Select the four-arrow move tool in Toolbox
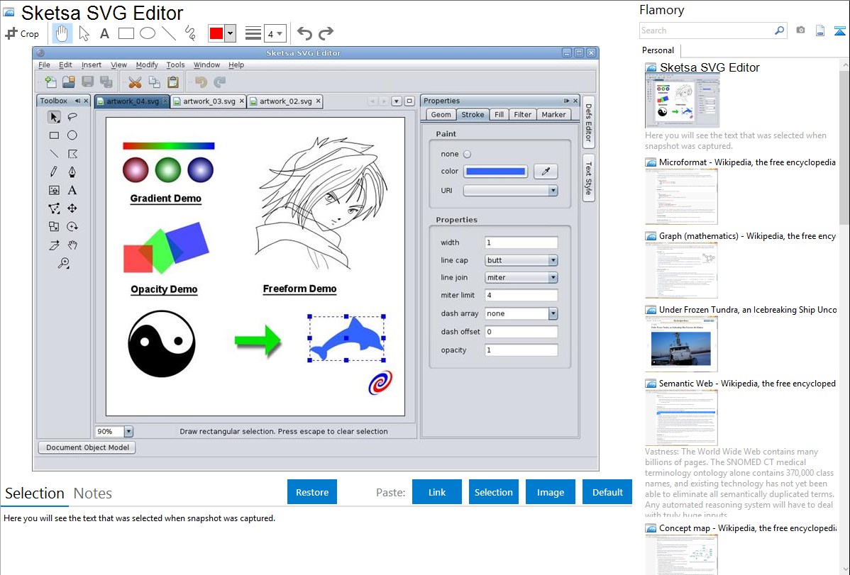This screenshot has height=575, width=850. click(72, 208)
